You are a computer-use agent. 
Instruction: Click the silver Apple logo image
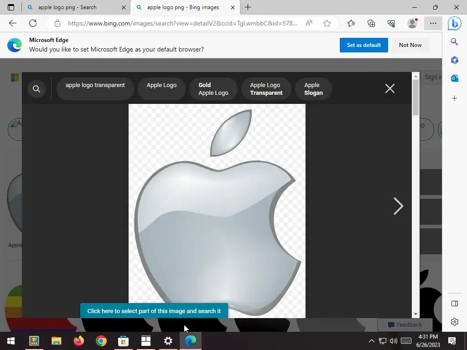[217, 211]
